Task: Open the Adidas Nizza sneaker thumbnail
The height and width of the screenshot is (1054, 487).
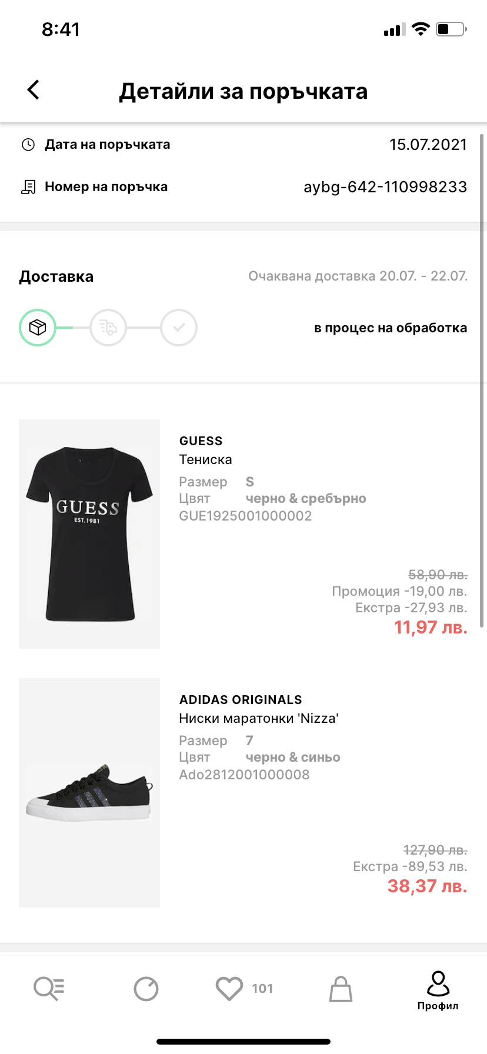Action: [89, 793]
